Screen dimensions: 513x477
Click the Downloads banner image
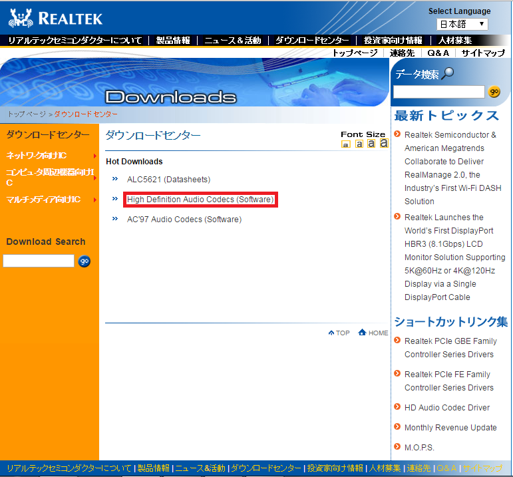(x=195, y=82)
